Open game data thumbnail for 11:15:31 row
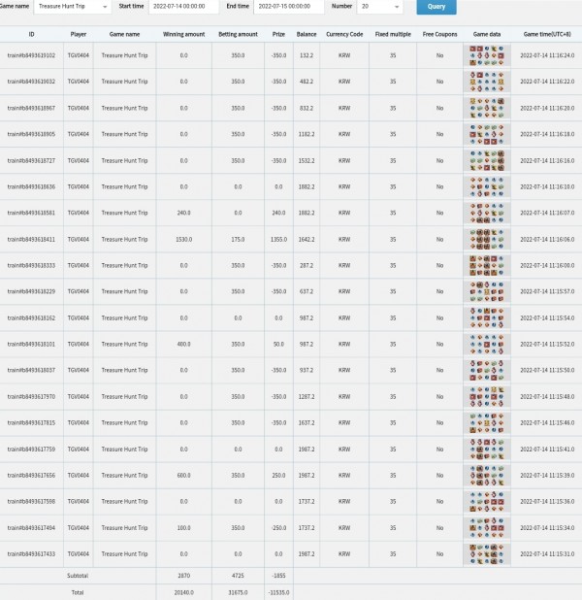 487,554
